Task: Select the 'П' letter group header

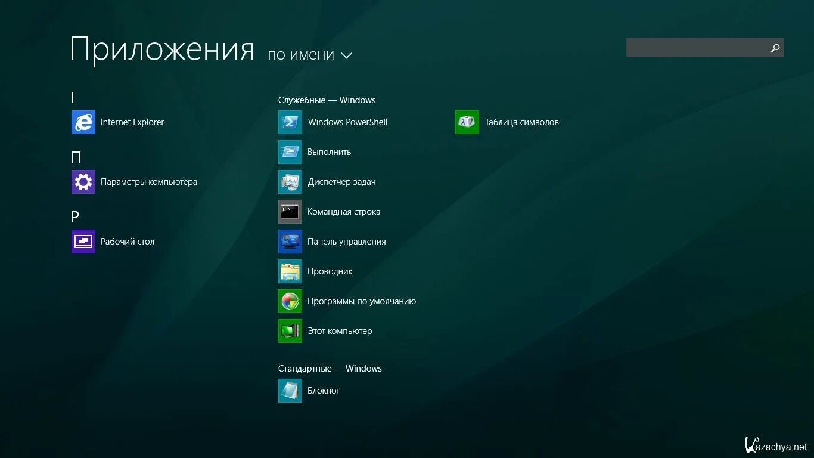Action: 76,157
